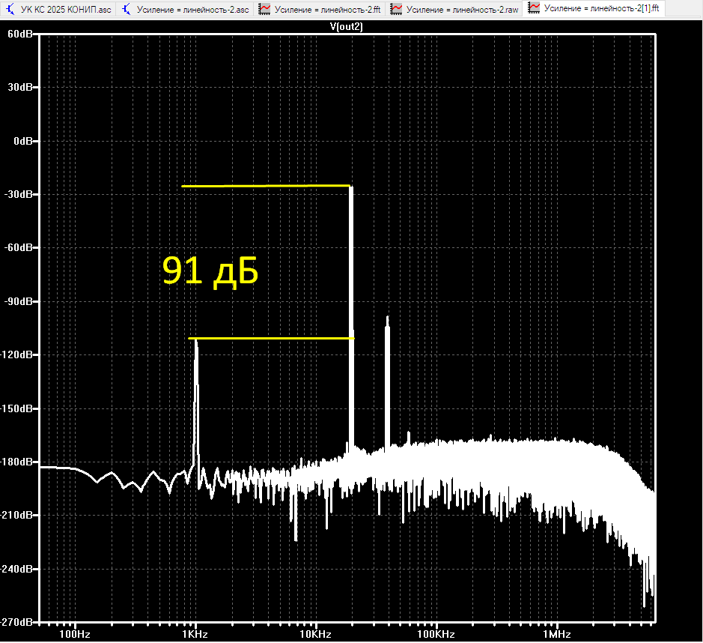Click the -210dB vertical axis label
Screen dimensions: 703x643
[x=16, y=515]
